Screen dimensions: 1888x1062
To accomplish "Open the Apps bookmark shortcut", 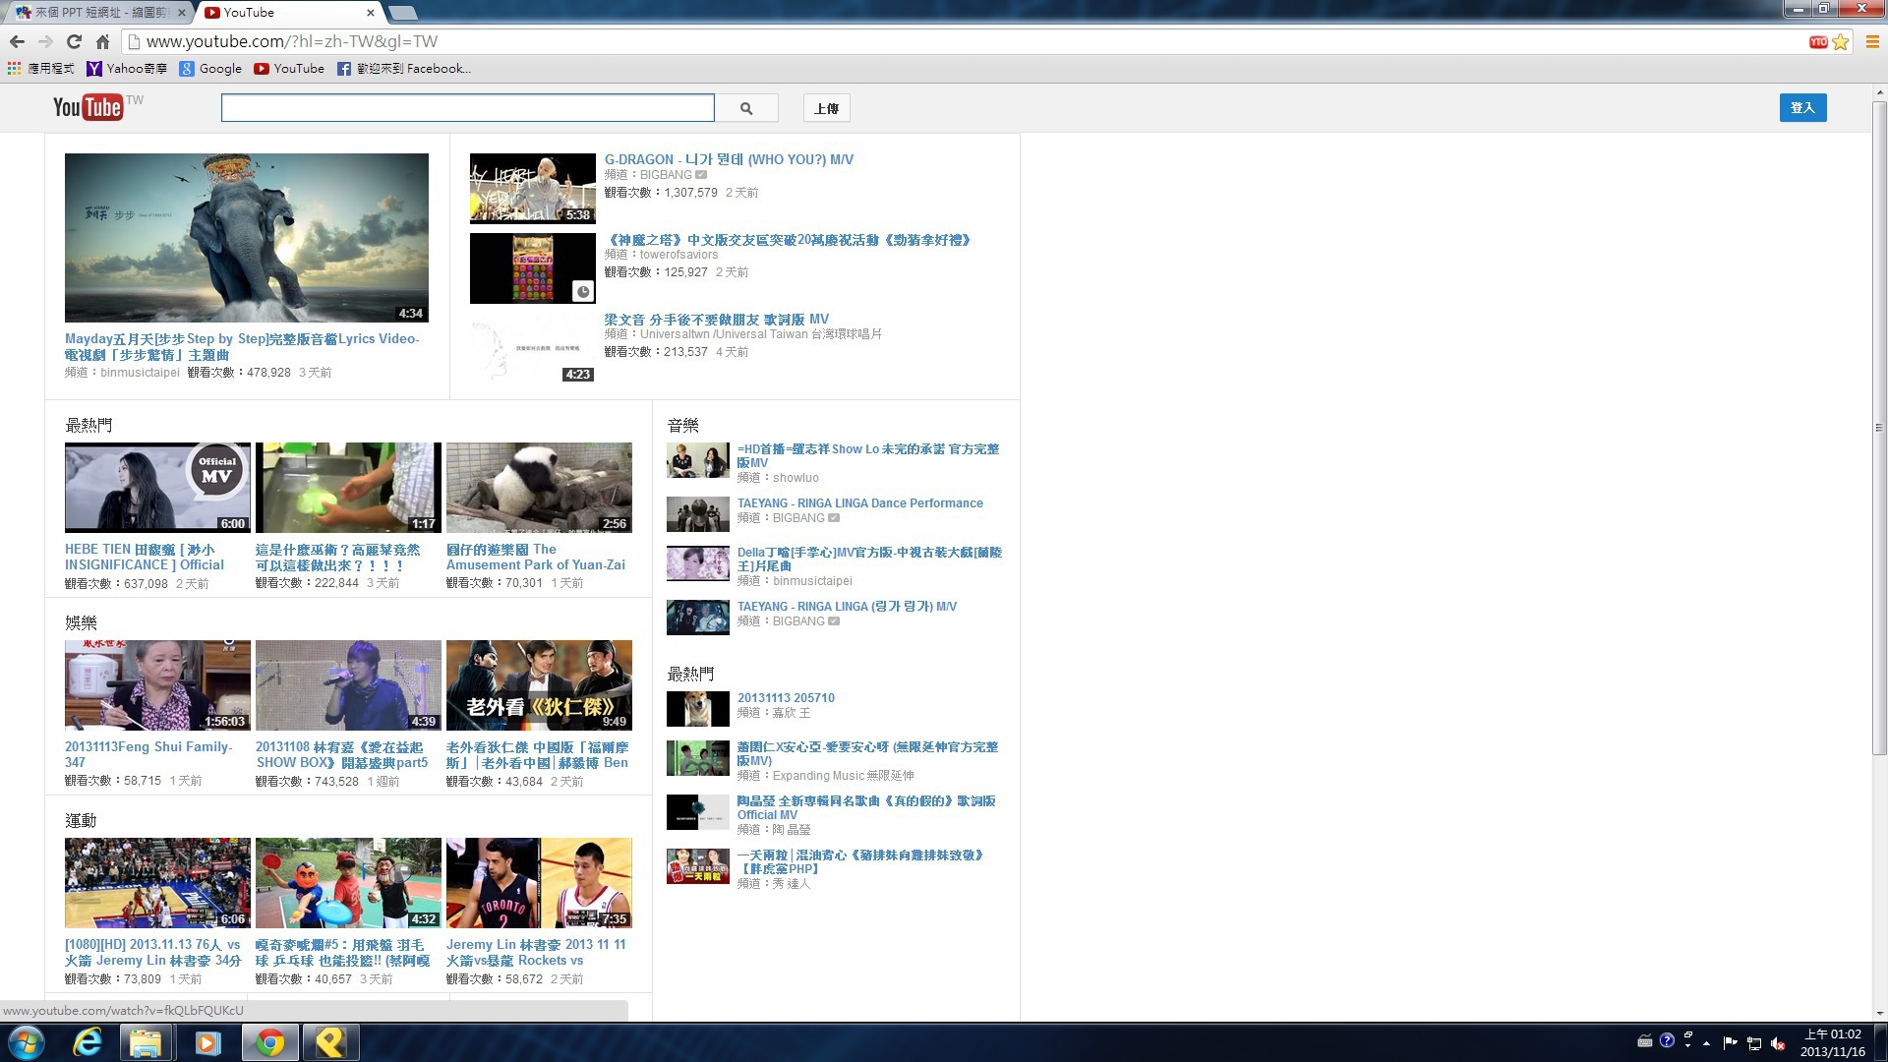I will 40,69.
